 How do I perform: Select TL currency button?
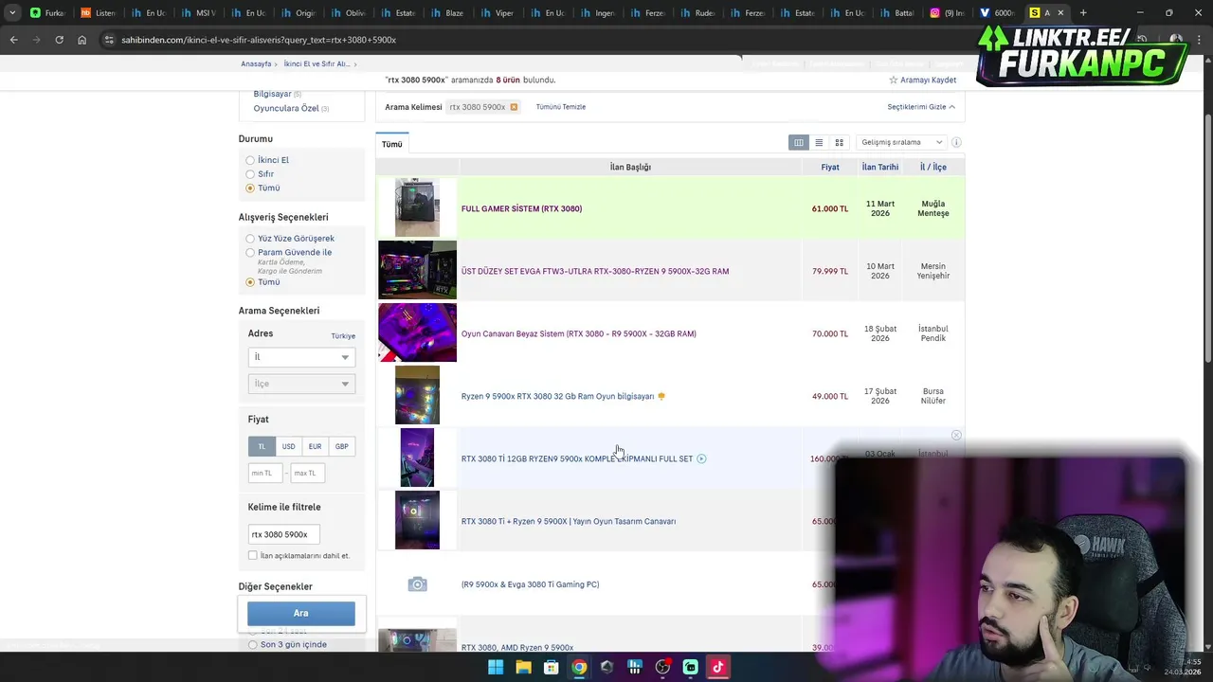(263, 446)
